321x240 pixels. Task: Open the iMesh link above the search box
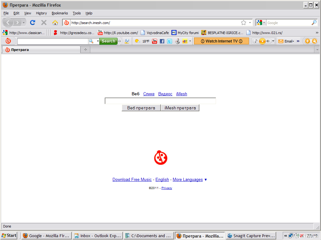(182, 94)
